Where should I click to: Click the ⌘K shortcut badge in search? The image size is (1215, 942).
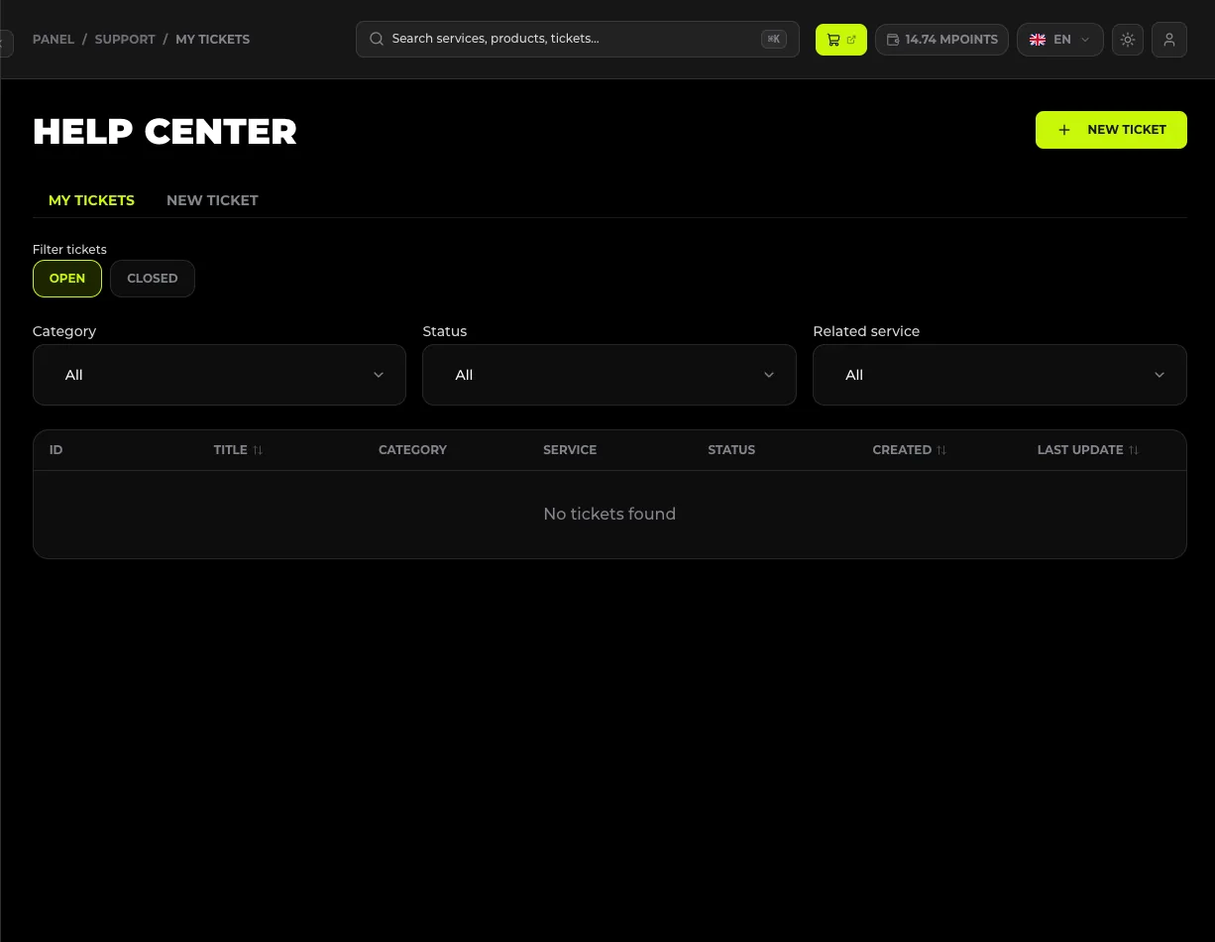pyautogui.click(x=774, y=40)
